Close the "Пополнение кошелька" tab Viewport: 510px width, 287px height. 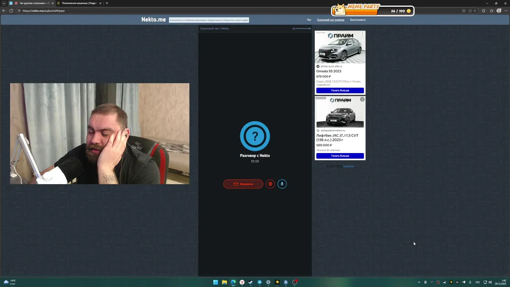(x=100, y=3)
